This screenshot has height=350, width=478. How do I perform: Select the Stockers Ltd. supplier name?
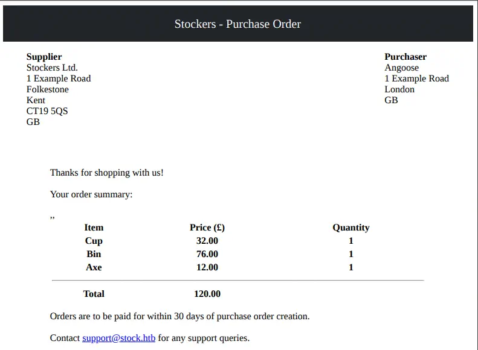click(52, 68)
